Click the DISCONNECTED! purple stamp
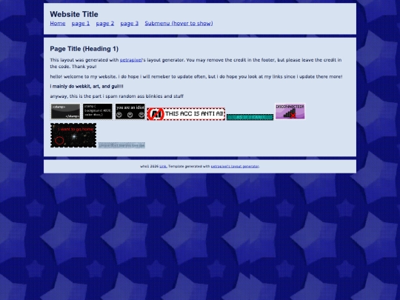 point(290,111)
